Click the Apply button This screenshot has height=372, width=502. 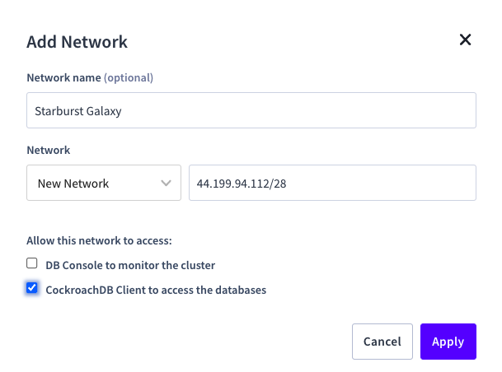tap(448, 342)
